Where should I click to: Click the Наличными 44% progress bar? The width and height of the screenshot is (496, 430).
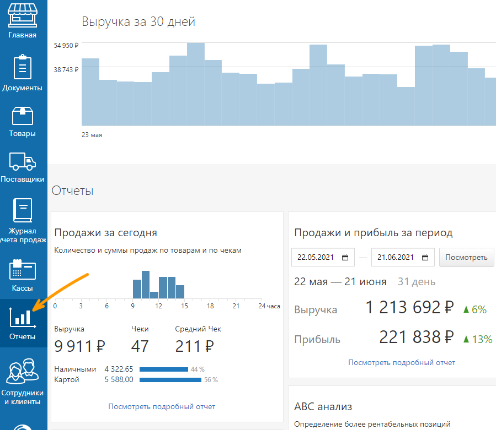tap(164, 369)
